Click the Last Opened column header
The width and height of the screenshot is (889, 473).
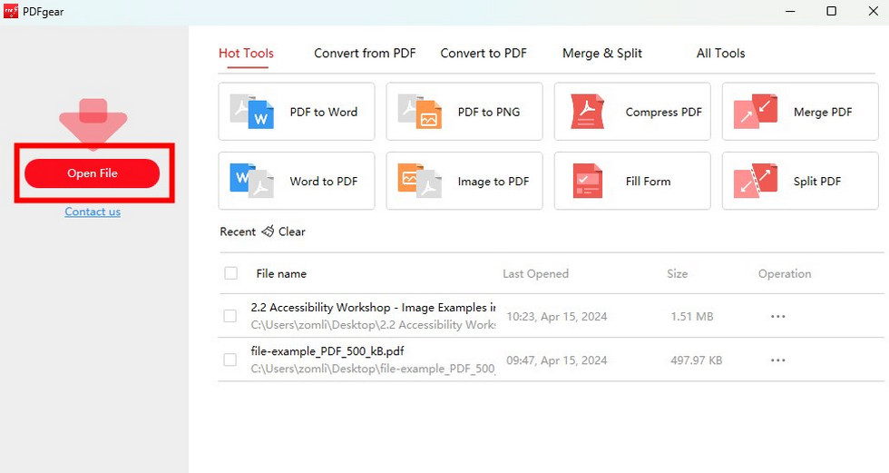pos(535,274)
